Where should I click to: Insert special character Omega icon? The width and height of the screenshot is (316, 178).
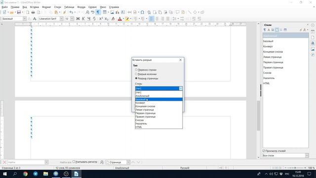tap(142, 12)
